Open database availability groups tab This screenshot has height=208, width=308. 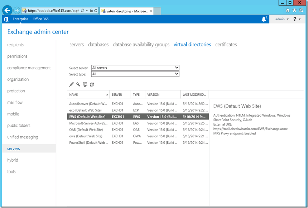pyautogui.click(x=141, y=45)
